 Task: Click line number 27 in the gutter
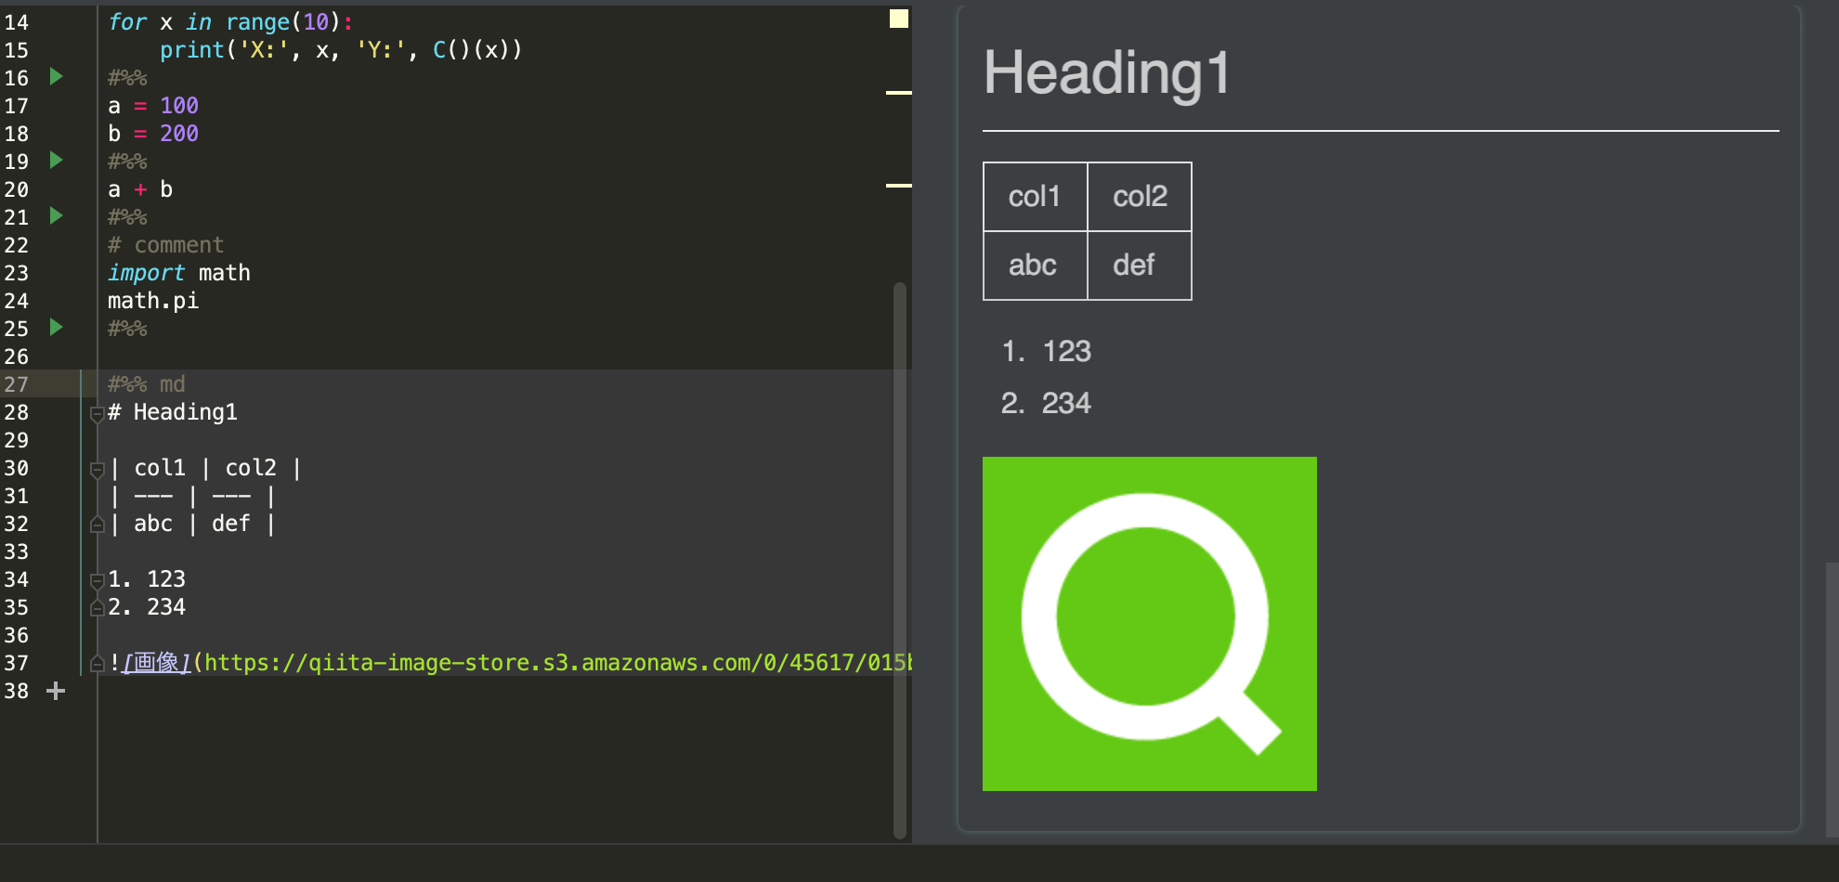[x=16, y=384]
